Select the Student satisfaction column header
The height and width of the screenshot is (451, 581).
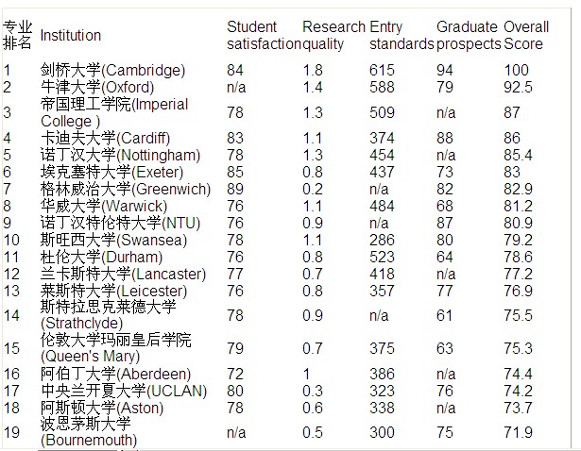click(264, 36)
